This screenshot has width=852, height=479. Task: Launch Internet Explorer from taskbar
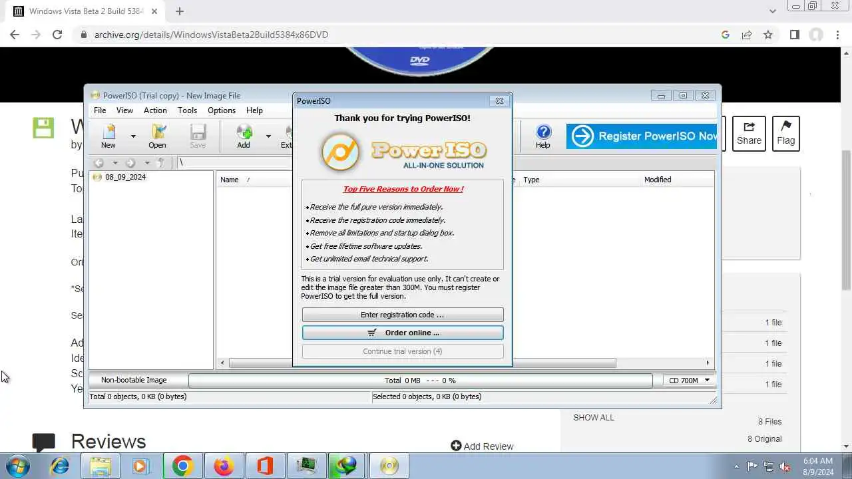tap(60, 466)
